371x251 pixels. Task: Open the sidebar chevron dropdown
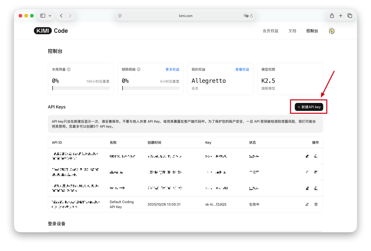coord(50,15)
